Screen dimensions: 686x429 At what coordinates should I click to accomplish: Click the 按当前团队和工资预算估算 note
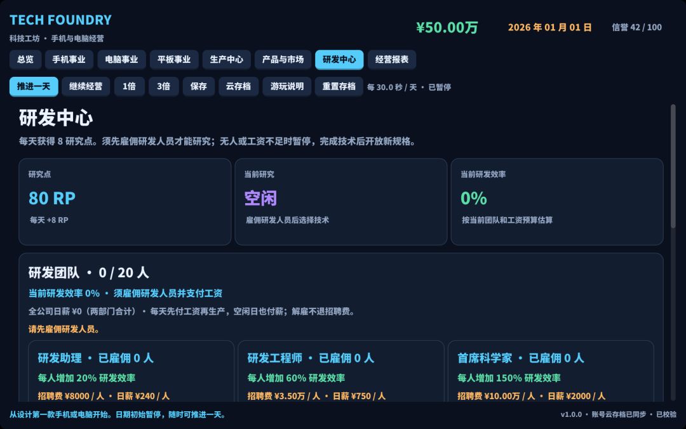(x=507, y=220)
